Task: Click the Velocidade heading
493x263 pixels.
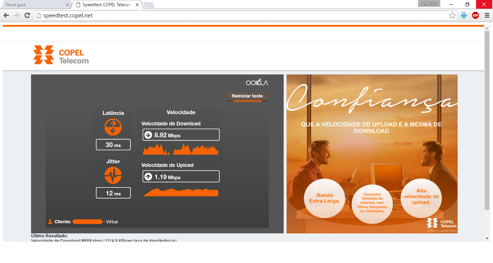Action: point(181,112)
